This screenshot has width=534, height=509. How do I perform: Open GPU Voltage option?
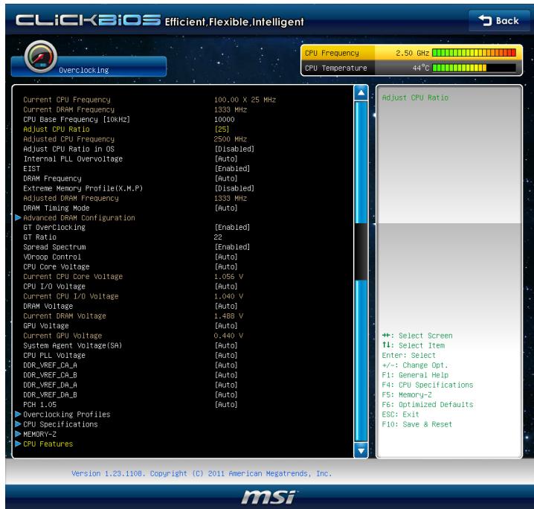[x=226, y=326]
